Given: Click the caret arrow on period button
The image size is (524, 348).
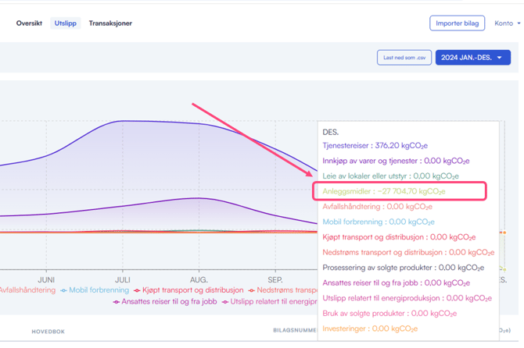Looking at the screenshot, I should (x=500, y=58).
